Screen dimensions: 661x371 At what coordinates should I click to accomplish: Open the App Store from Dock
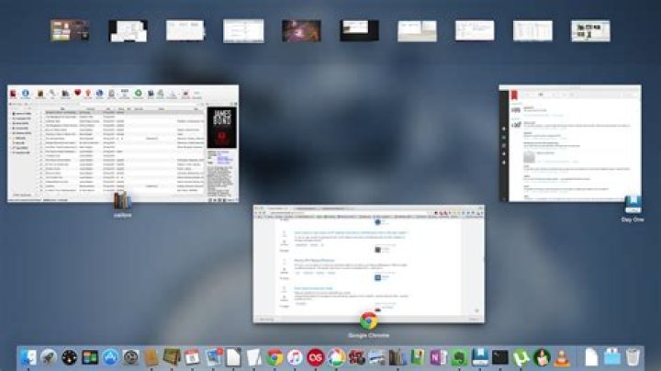pos(110,357)
